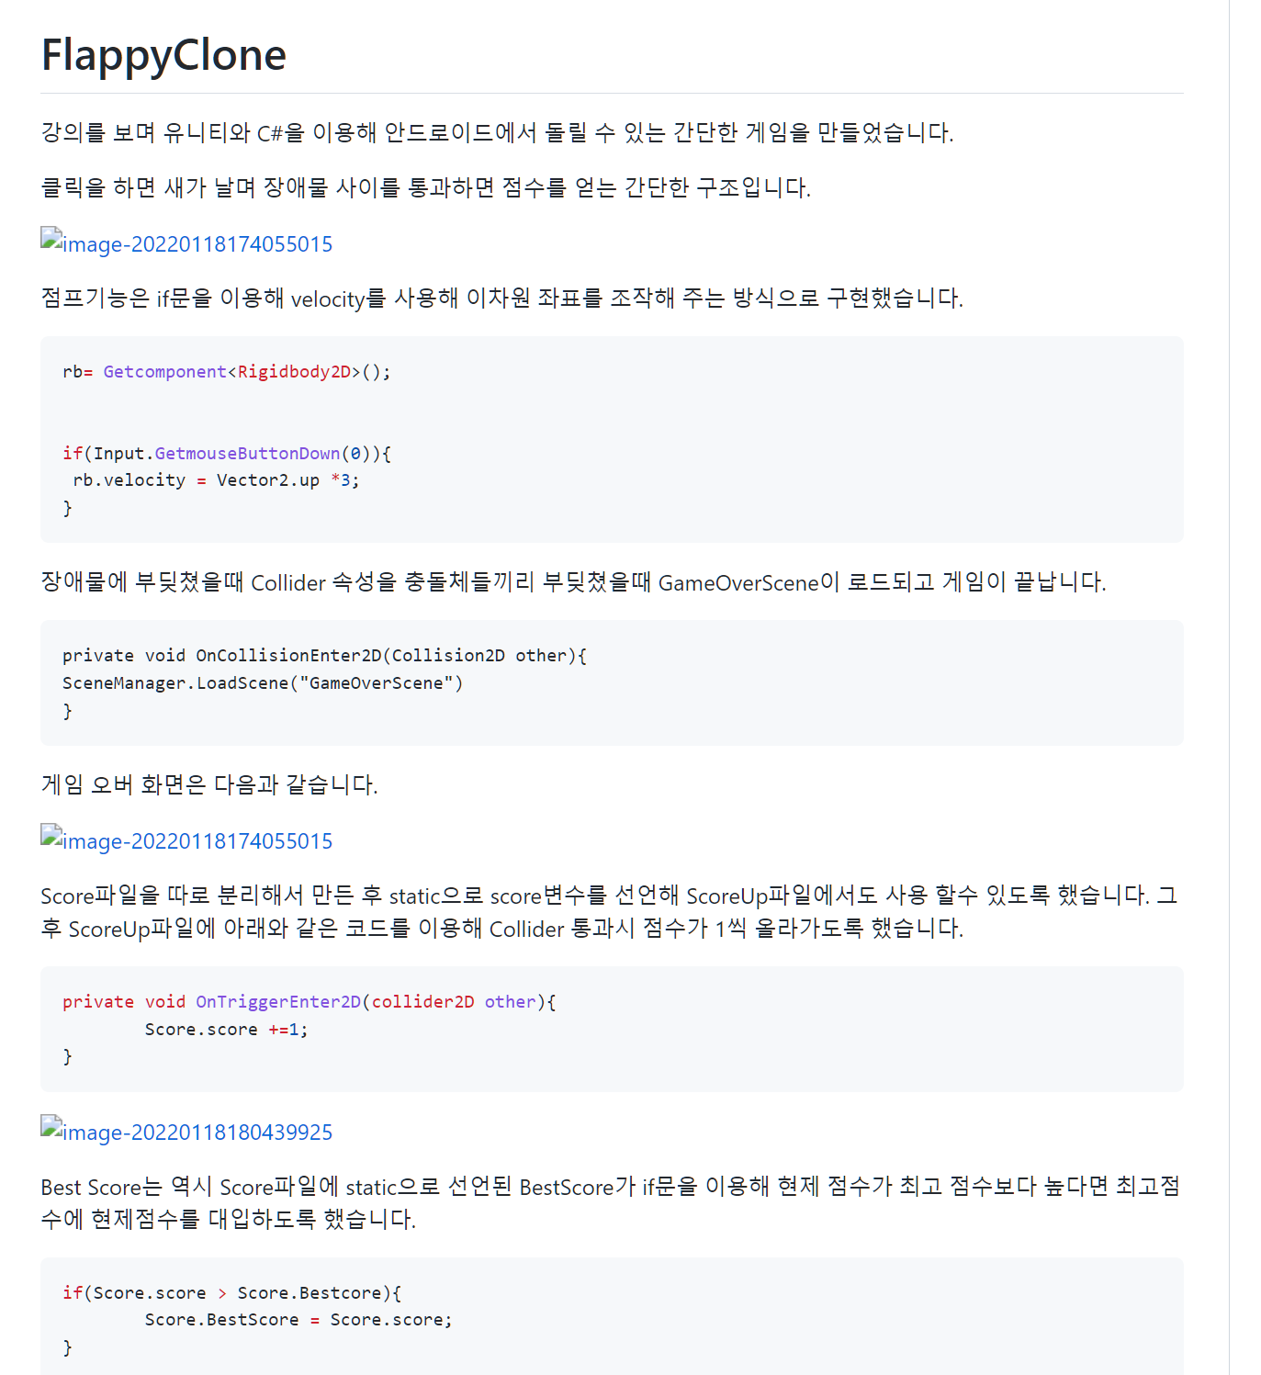This screenshot has height=1375, width=1261.
Task: Click the OnCollisionEnter2D code line
Action: coord(324,656)
